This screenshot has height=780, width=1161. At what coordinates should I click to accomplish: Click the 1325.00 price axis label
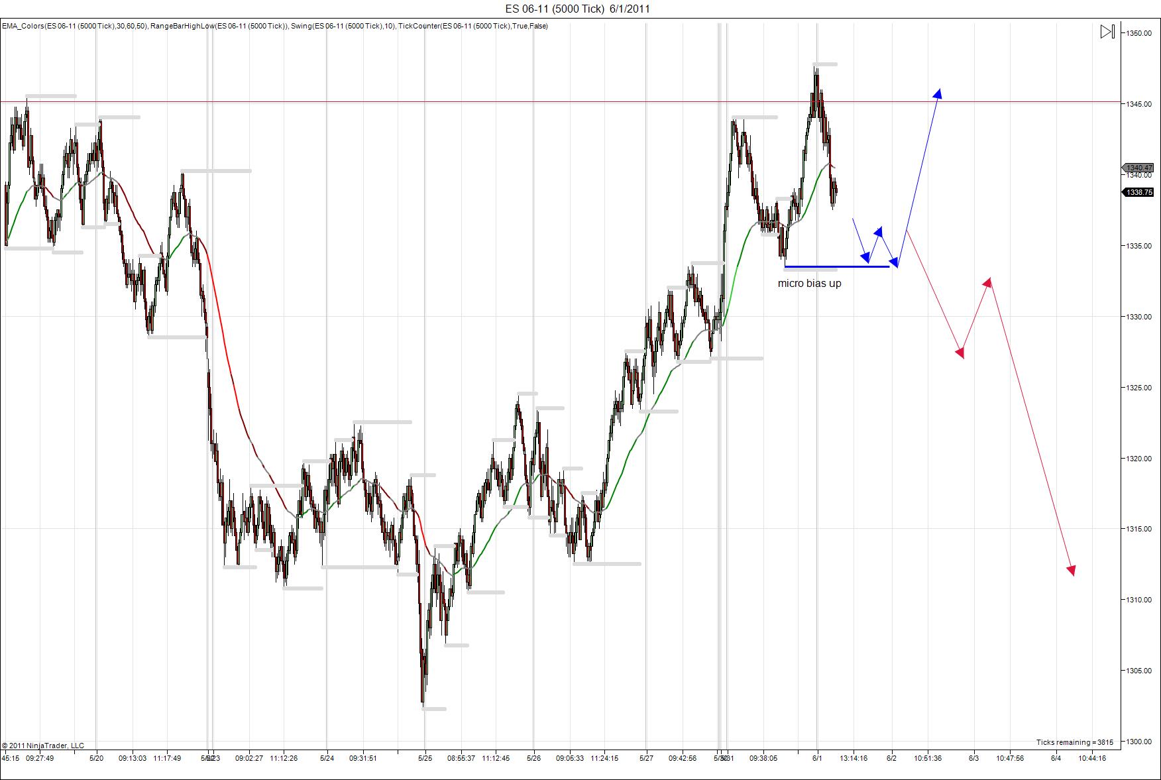(x=1138, y=388)
